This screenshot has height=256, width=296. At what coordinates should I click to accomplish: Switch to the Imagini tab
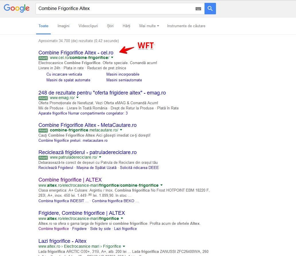63,26
